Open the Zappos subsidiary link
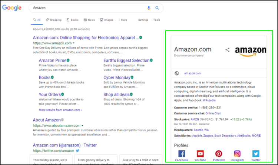The width and height of the screenshot is (278, 165). pos(208,136)
